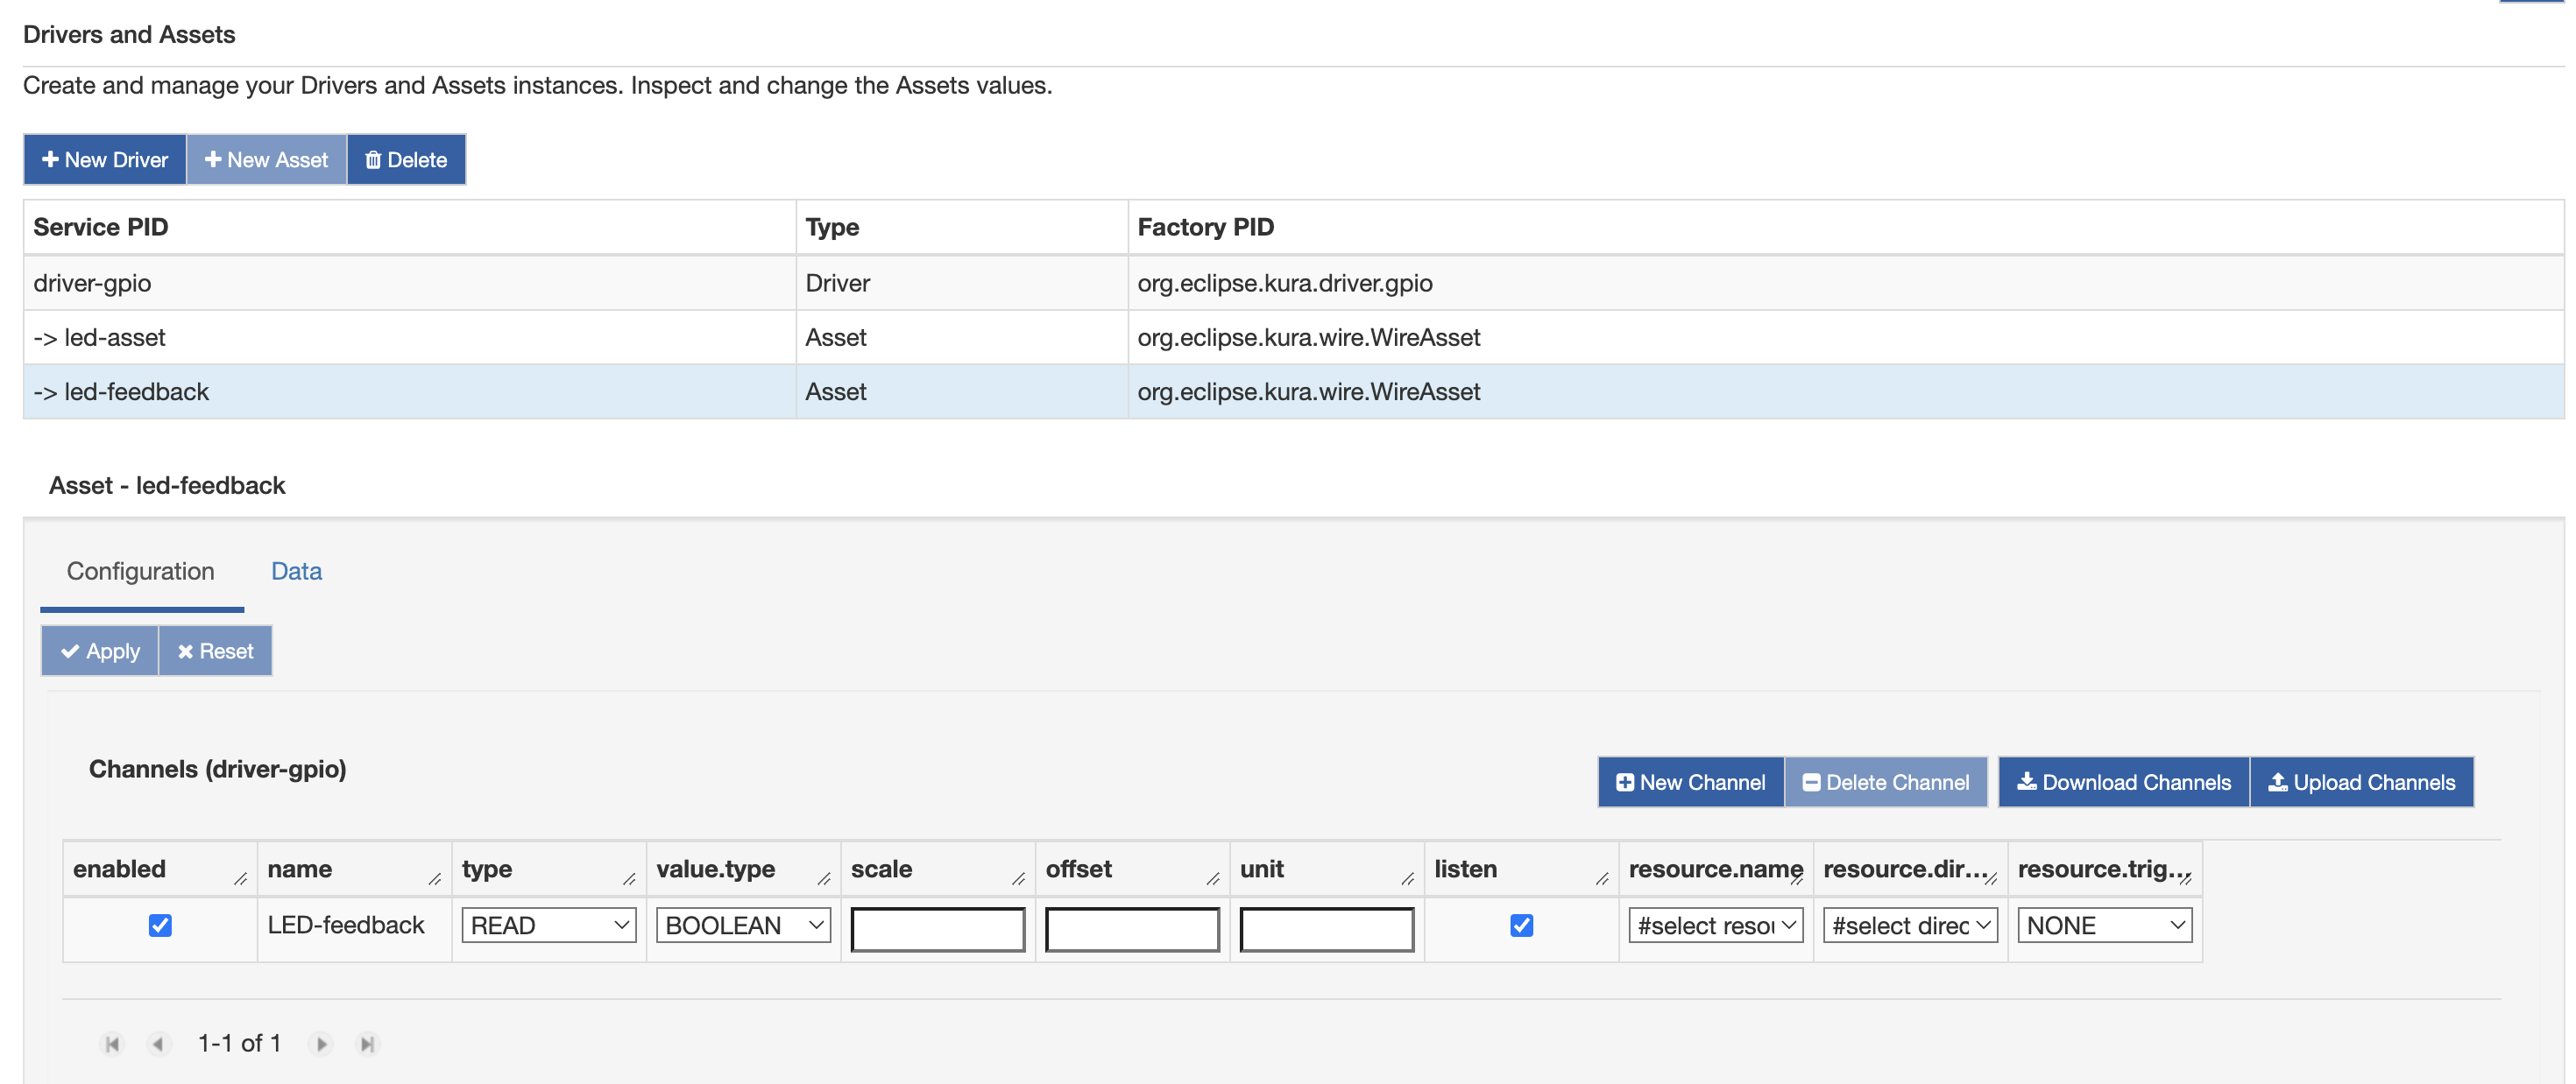Screen dimensions: 2576x1084
Task: Select the led-feedback row
Action: coord(1293,391)
